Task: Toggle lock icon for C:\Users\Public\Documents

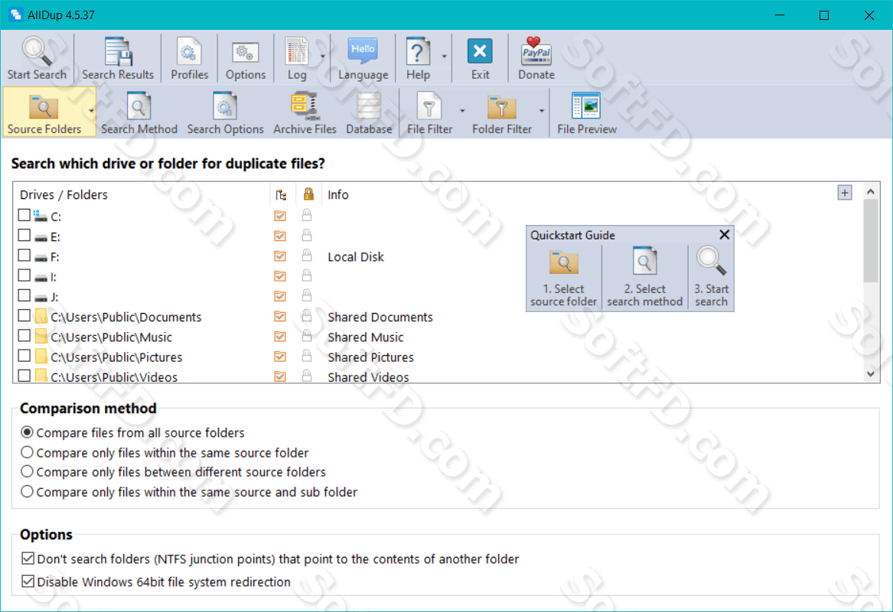Action: click(x=306, y=316)
